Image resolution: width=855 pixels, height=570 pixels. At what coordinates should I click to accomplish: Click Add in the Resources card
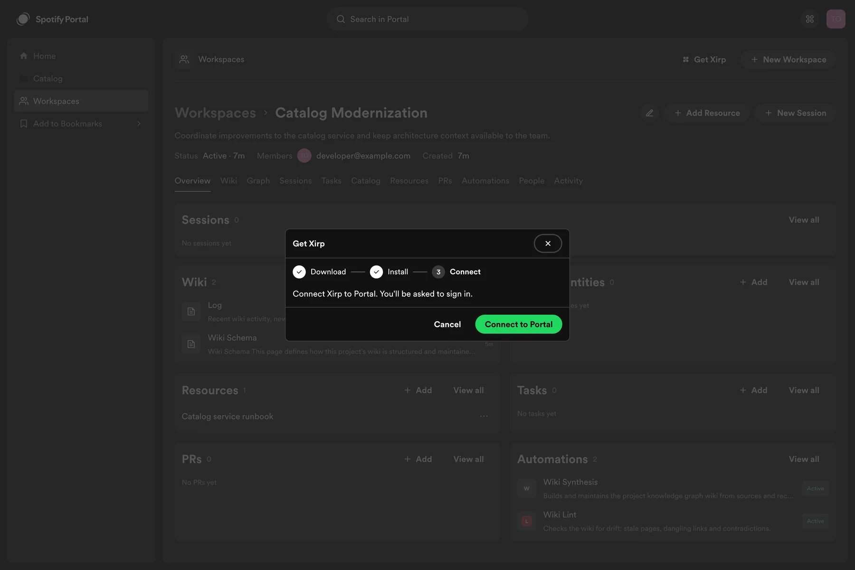click(x=418, y=390)
